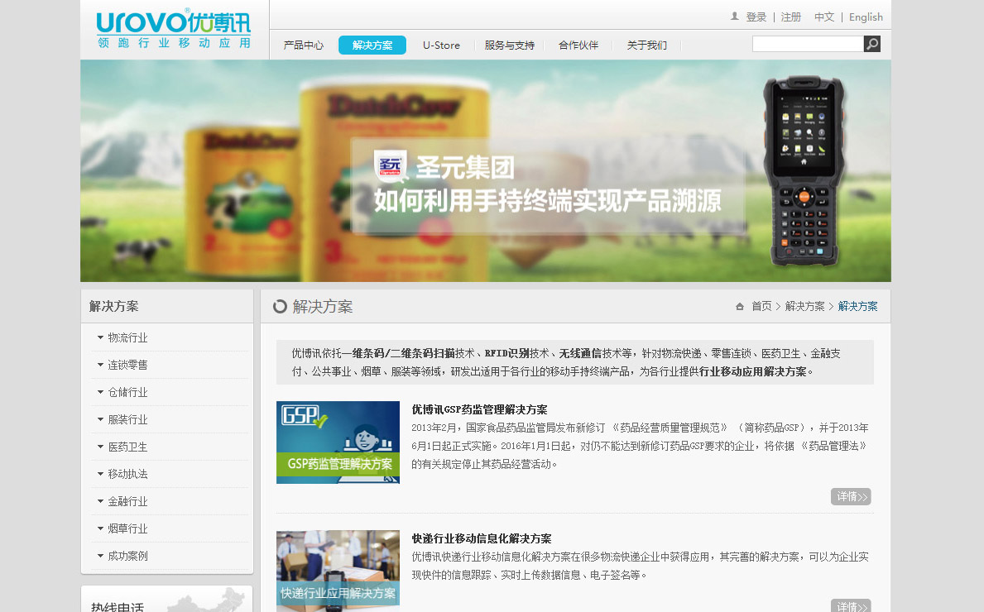The height and width of the screenshot is (612, 984).
Task: Click the last blue 解决方案 breadcrumb
Action: [x=858, y=307]
